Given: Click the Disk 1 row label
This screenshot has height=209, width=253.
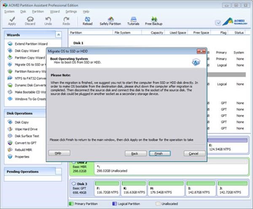Looking at the screenshot, I should pyautogui.click(x=78, y=43).
